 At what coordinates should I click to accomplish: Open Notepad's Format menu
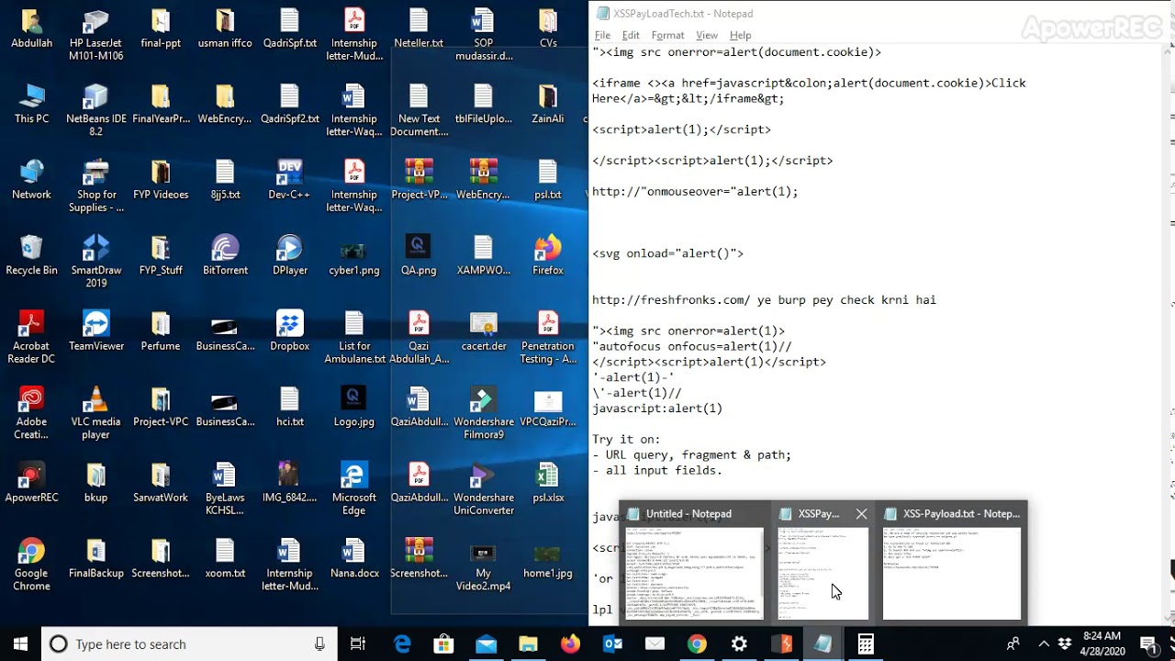[x=667, y=35]
